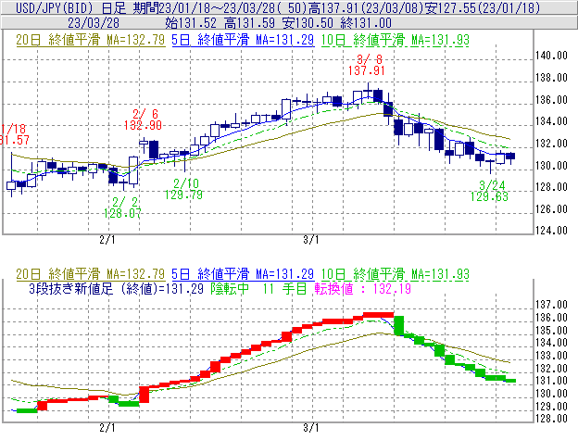Click the 3段抜き新値足 (終値)=131.29 label
This screenshot has width=578, height=440.
point(116,288)
